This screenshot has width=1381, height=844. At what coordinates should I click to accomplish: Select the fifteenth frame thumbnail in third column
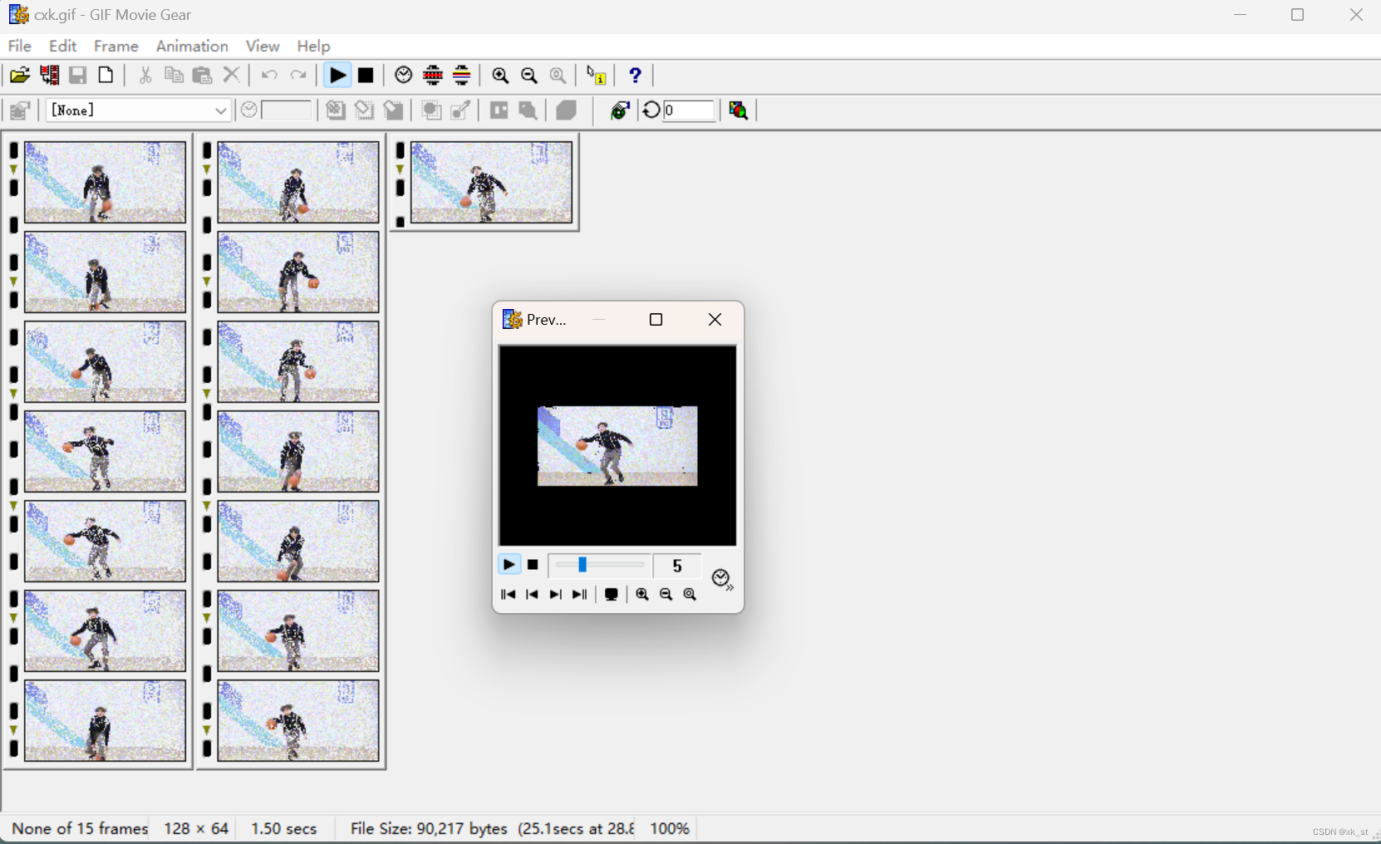[491, 182]
